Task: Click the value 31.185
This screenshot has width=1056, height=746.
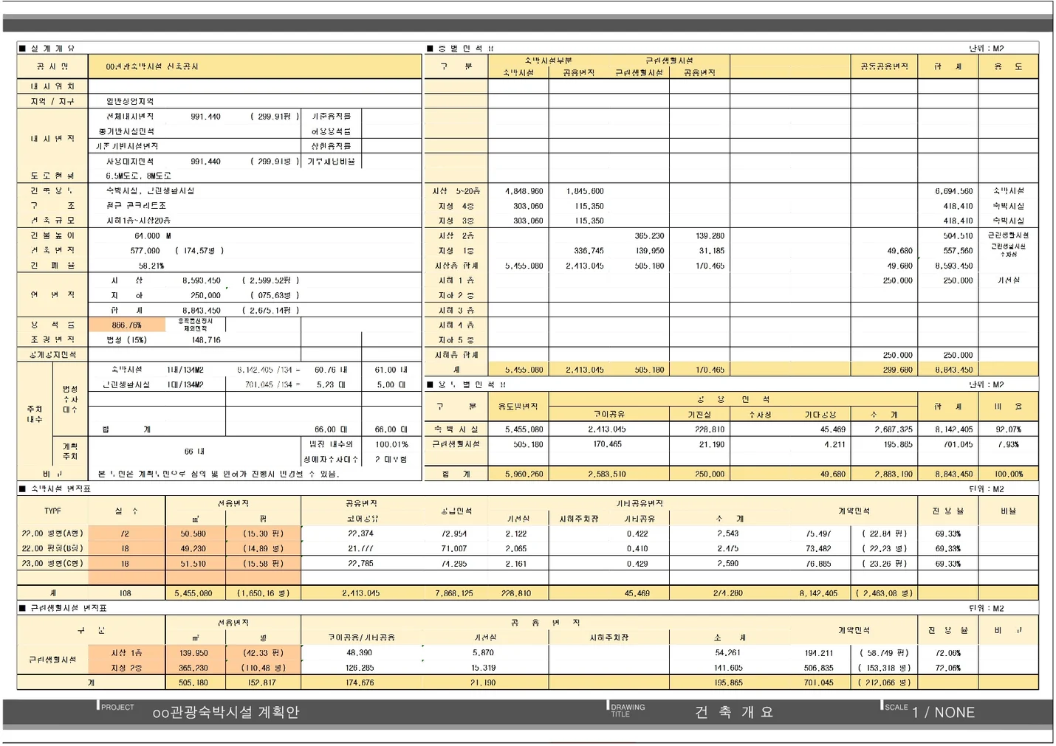Action: (x=712, y=251)
